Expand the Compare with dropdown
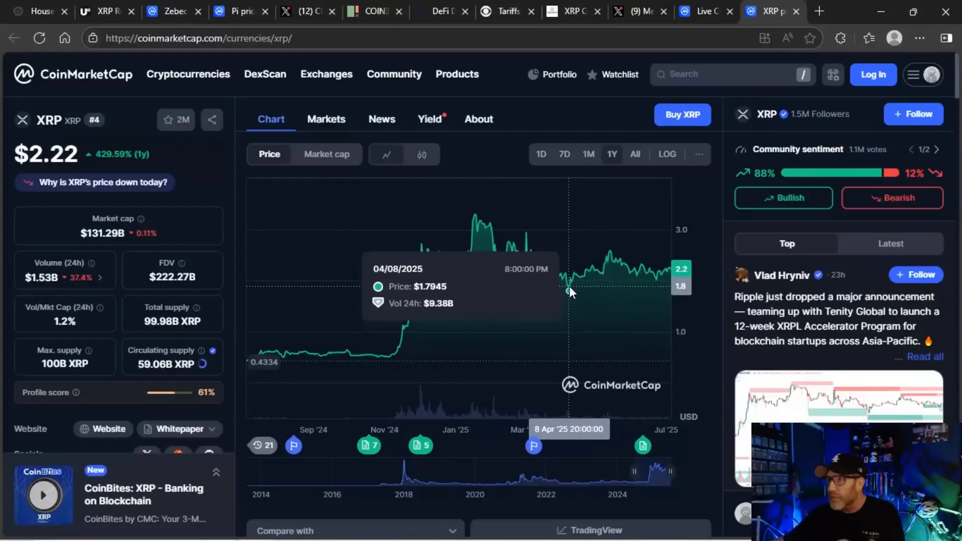Image resolution: width=962 pixels, height=541 pixels. pos(355,530)
